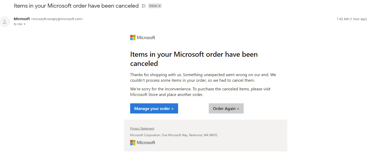Remove the Inbox label with its x
Screen dimensions: 369x156
pos(159,6)
